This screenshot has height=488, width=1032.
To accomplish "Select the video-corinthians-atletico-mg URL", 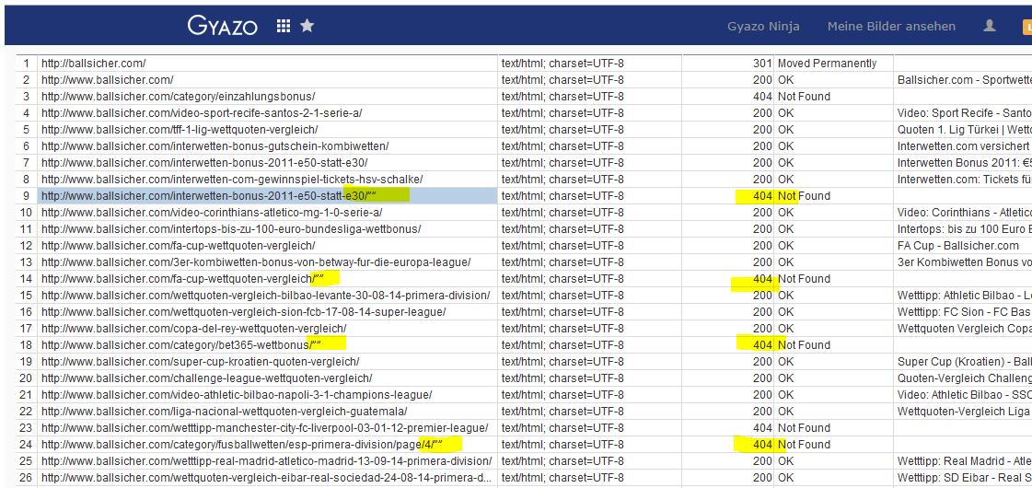I will point(212,212).
